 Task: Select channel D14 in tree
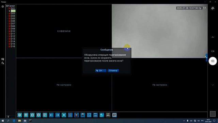pos(13,41)
